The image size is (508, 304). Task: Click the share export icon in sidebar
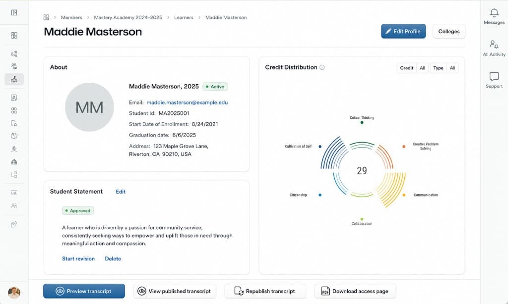point(14,224)
